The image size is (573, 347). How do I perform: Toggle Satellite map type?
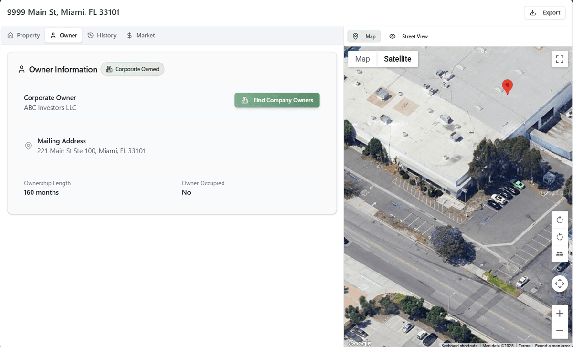398,59
